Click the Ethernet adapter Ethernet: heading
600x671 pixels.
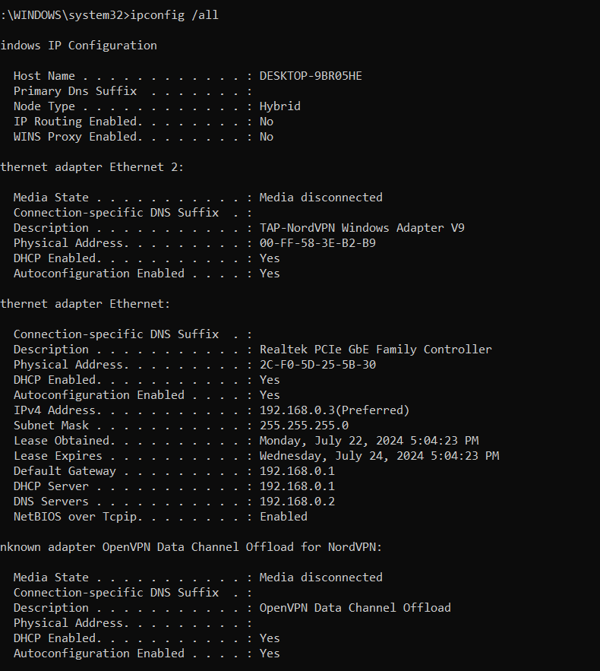[x=84, y=304]
